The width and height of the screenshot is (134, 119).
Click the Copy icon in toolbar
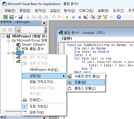tap(34, 17)
